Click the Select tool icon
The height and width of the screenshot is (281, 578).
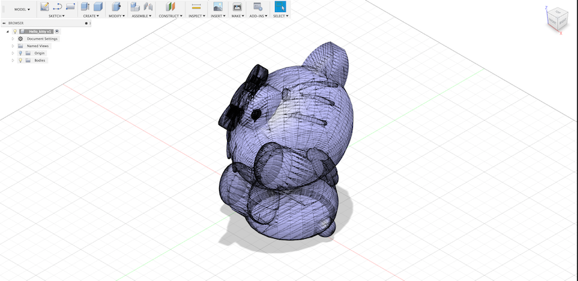(x=280, y=6)
